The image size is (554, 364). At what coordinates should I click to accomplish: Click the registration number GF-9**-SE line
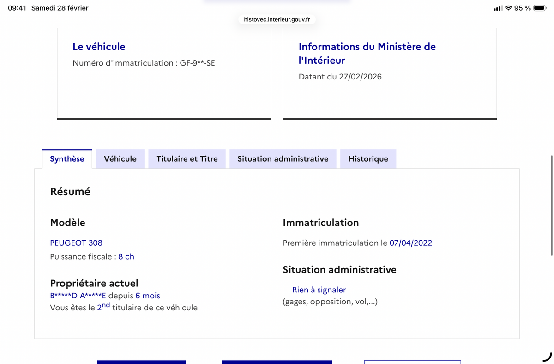(x=144, y=63)
